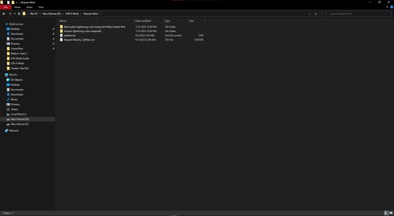
Task: Open Explorer help via blue question icon
Action: pyautogui.click(x=392, y=7)
